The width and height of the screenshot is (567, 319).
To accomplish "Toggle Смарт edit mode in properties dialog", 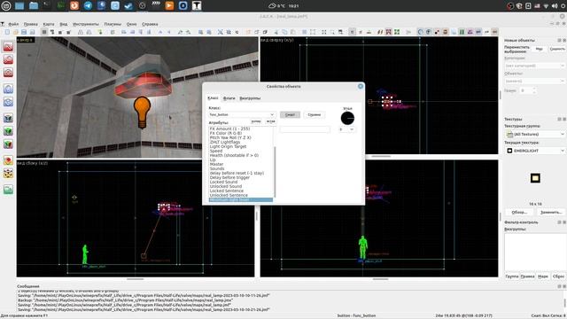I will click(x=290, y=114).
